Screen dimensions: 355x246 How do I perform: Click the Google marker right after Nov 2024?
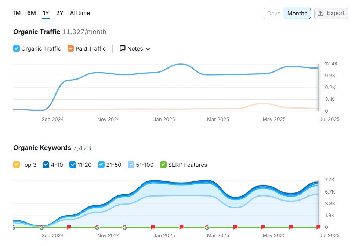pos(124,227)
